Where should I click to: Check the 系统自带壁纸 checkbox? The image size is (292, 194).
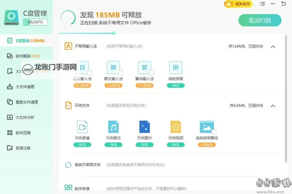point(214,132)
